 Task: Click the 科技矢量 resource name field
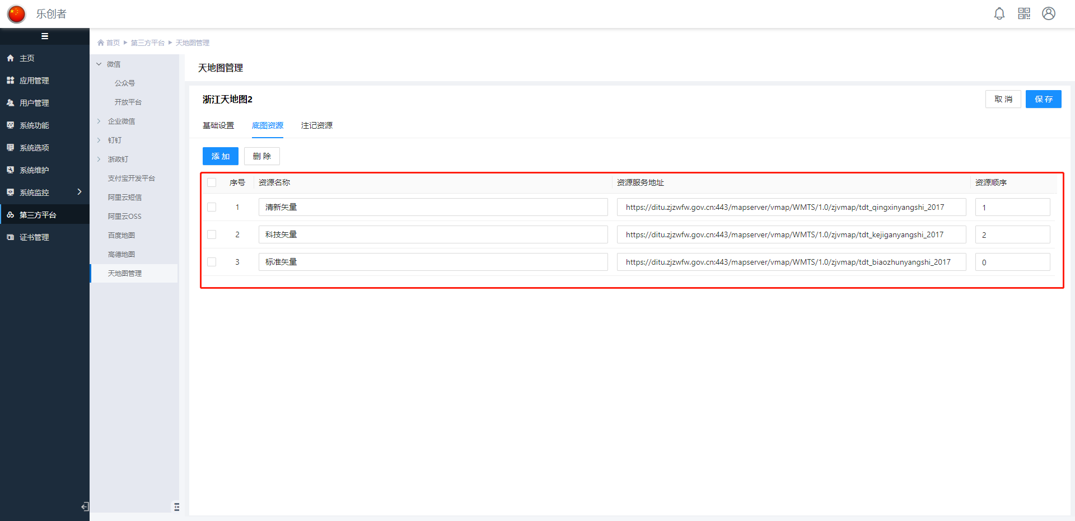point(433,234)
